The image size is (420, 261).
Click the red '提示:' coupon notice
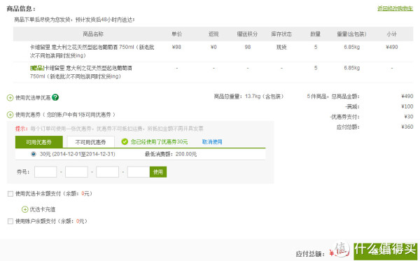(22, 129)
